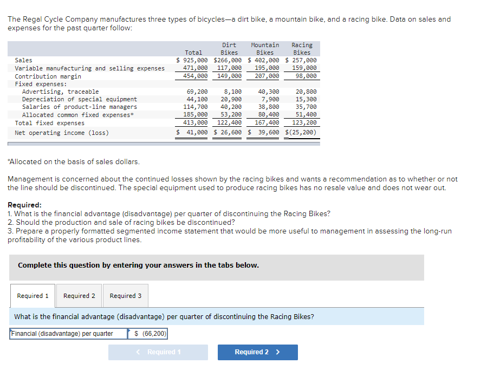Image resolution: width=487 pixels, height=370 pixels.
Task: Open the Financial (disadvantage) per quarter label dropdown
Action: coord(68,334)
